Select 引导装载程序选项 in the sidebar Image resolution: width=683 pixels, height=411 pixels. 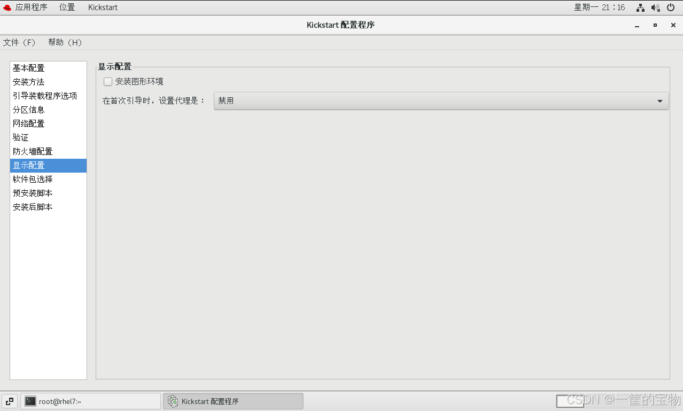48,96
